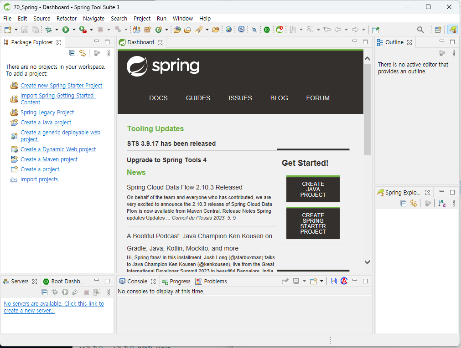The image size is (461, 348).
Task: Toggle skip all breakpoints icon
Action: (x=254, y=30)
